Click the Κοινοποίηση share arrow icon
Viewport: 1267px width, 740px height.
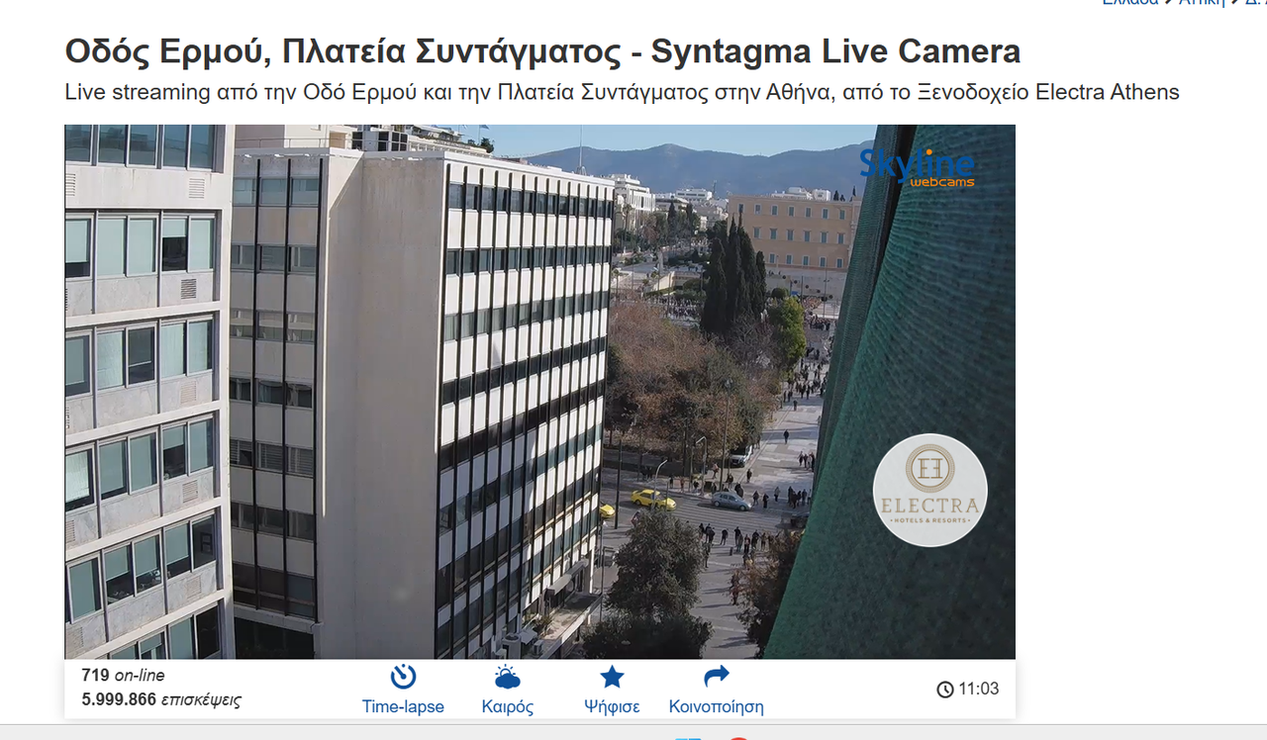click(x=715, y=676)
